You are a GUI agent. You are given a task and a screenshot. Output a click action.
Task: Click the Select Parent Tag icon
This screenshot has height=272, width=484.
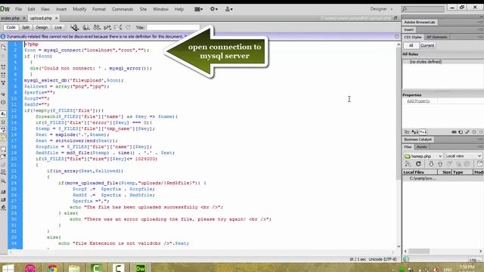[x=3, y=94]
